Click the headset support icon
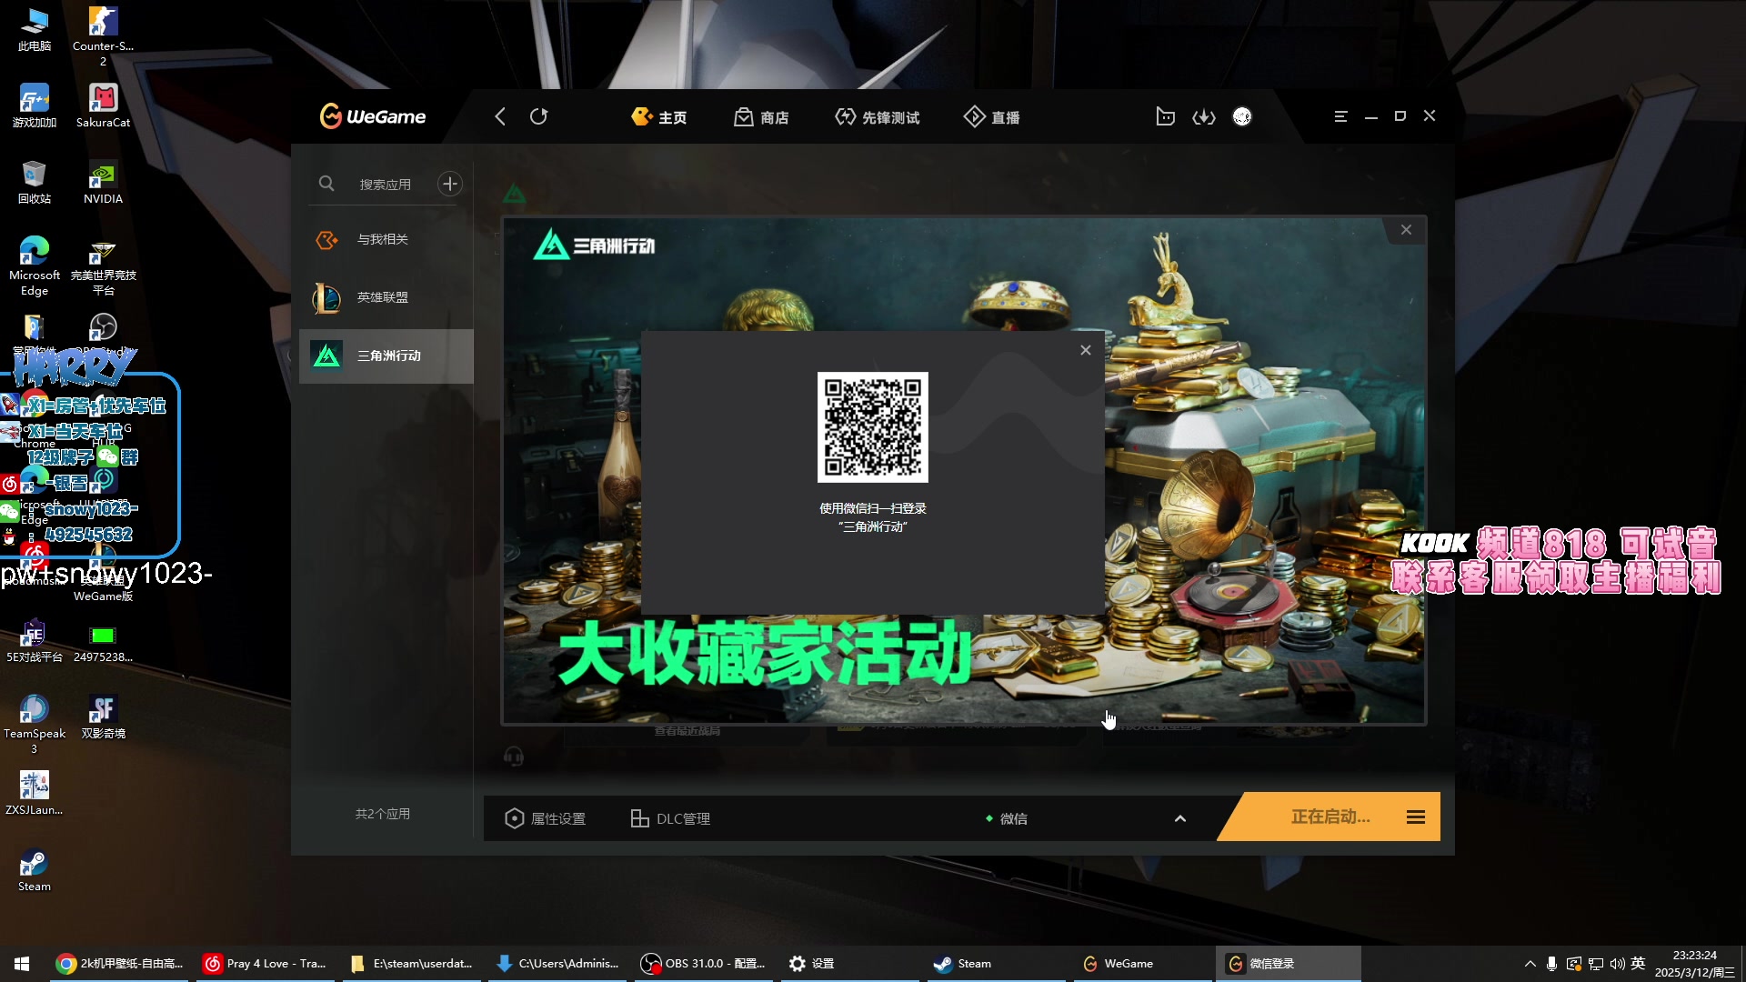1746x982 pixels. tap(514, 757)
